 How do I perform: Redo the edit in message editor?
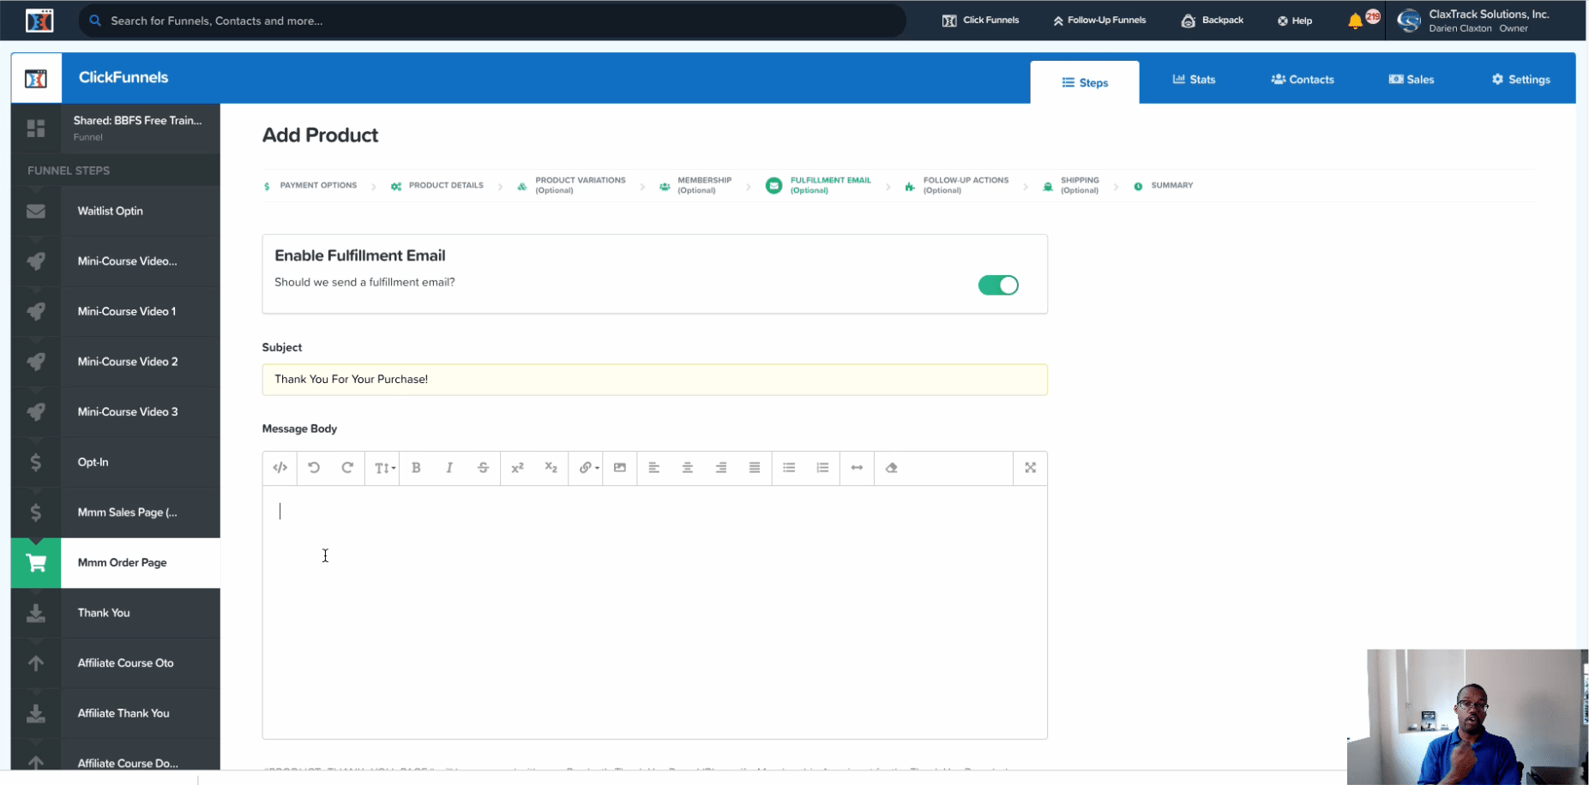click(347, 468)
